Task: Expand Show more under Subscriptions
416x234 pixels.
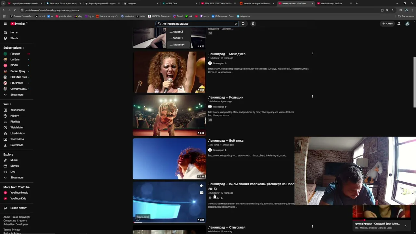Action: click(17, 95)
